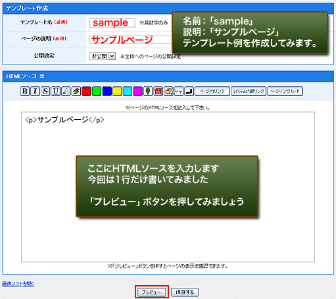The width and height of the screenshot is (336, 299).
Task: Click the 保存する button
Action: point(185,292)
